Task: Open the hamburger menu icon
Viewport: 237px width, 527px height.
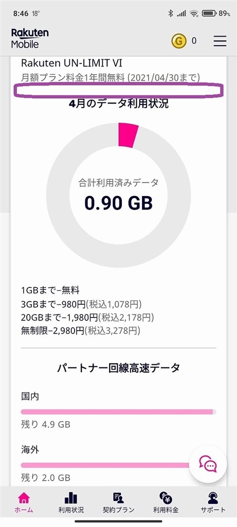Action: click(x=220, y=41)
